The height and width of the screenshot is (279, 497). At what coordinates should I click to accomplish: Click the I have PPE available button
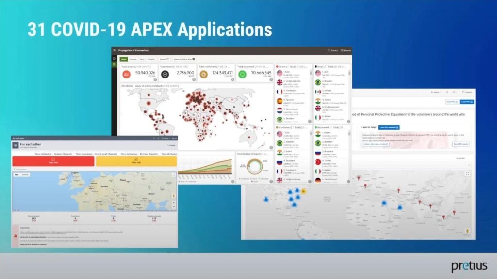click(x=389, y=127)
